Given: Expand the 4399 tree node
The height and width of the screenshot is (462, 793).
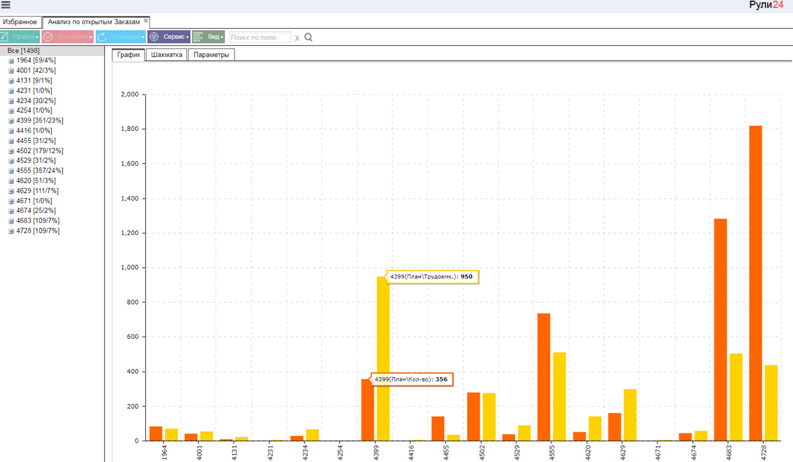Looking at the screenshot, I should point(11,121).
